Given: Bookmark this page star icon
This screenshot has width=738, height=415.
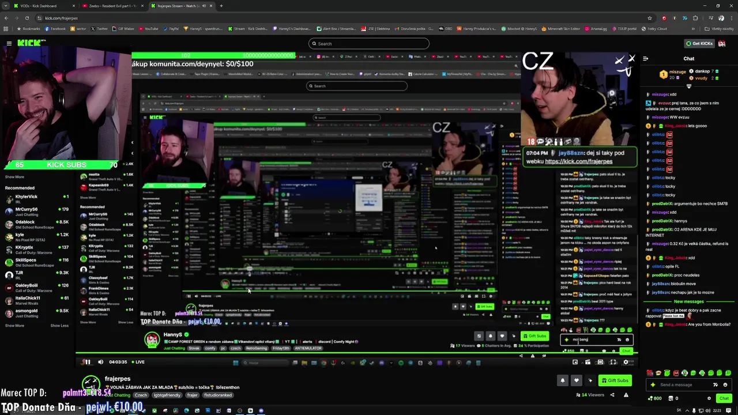Looking at the screenshot, I should tap(650, 18).
